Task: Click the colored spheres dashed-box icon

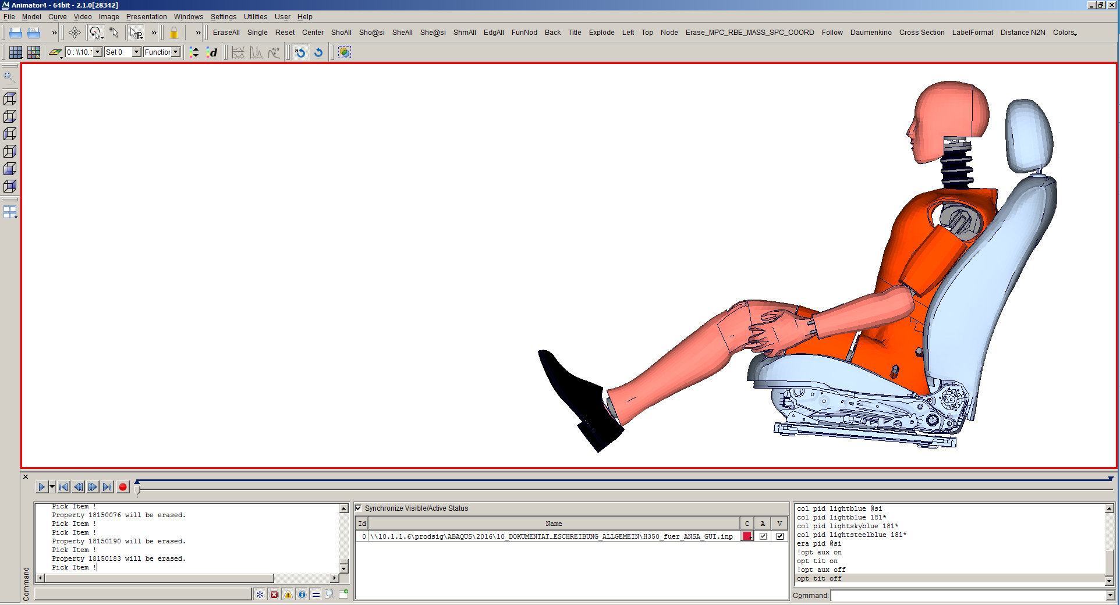Action: pyautogui.click(x=345, y=52)
